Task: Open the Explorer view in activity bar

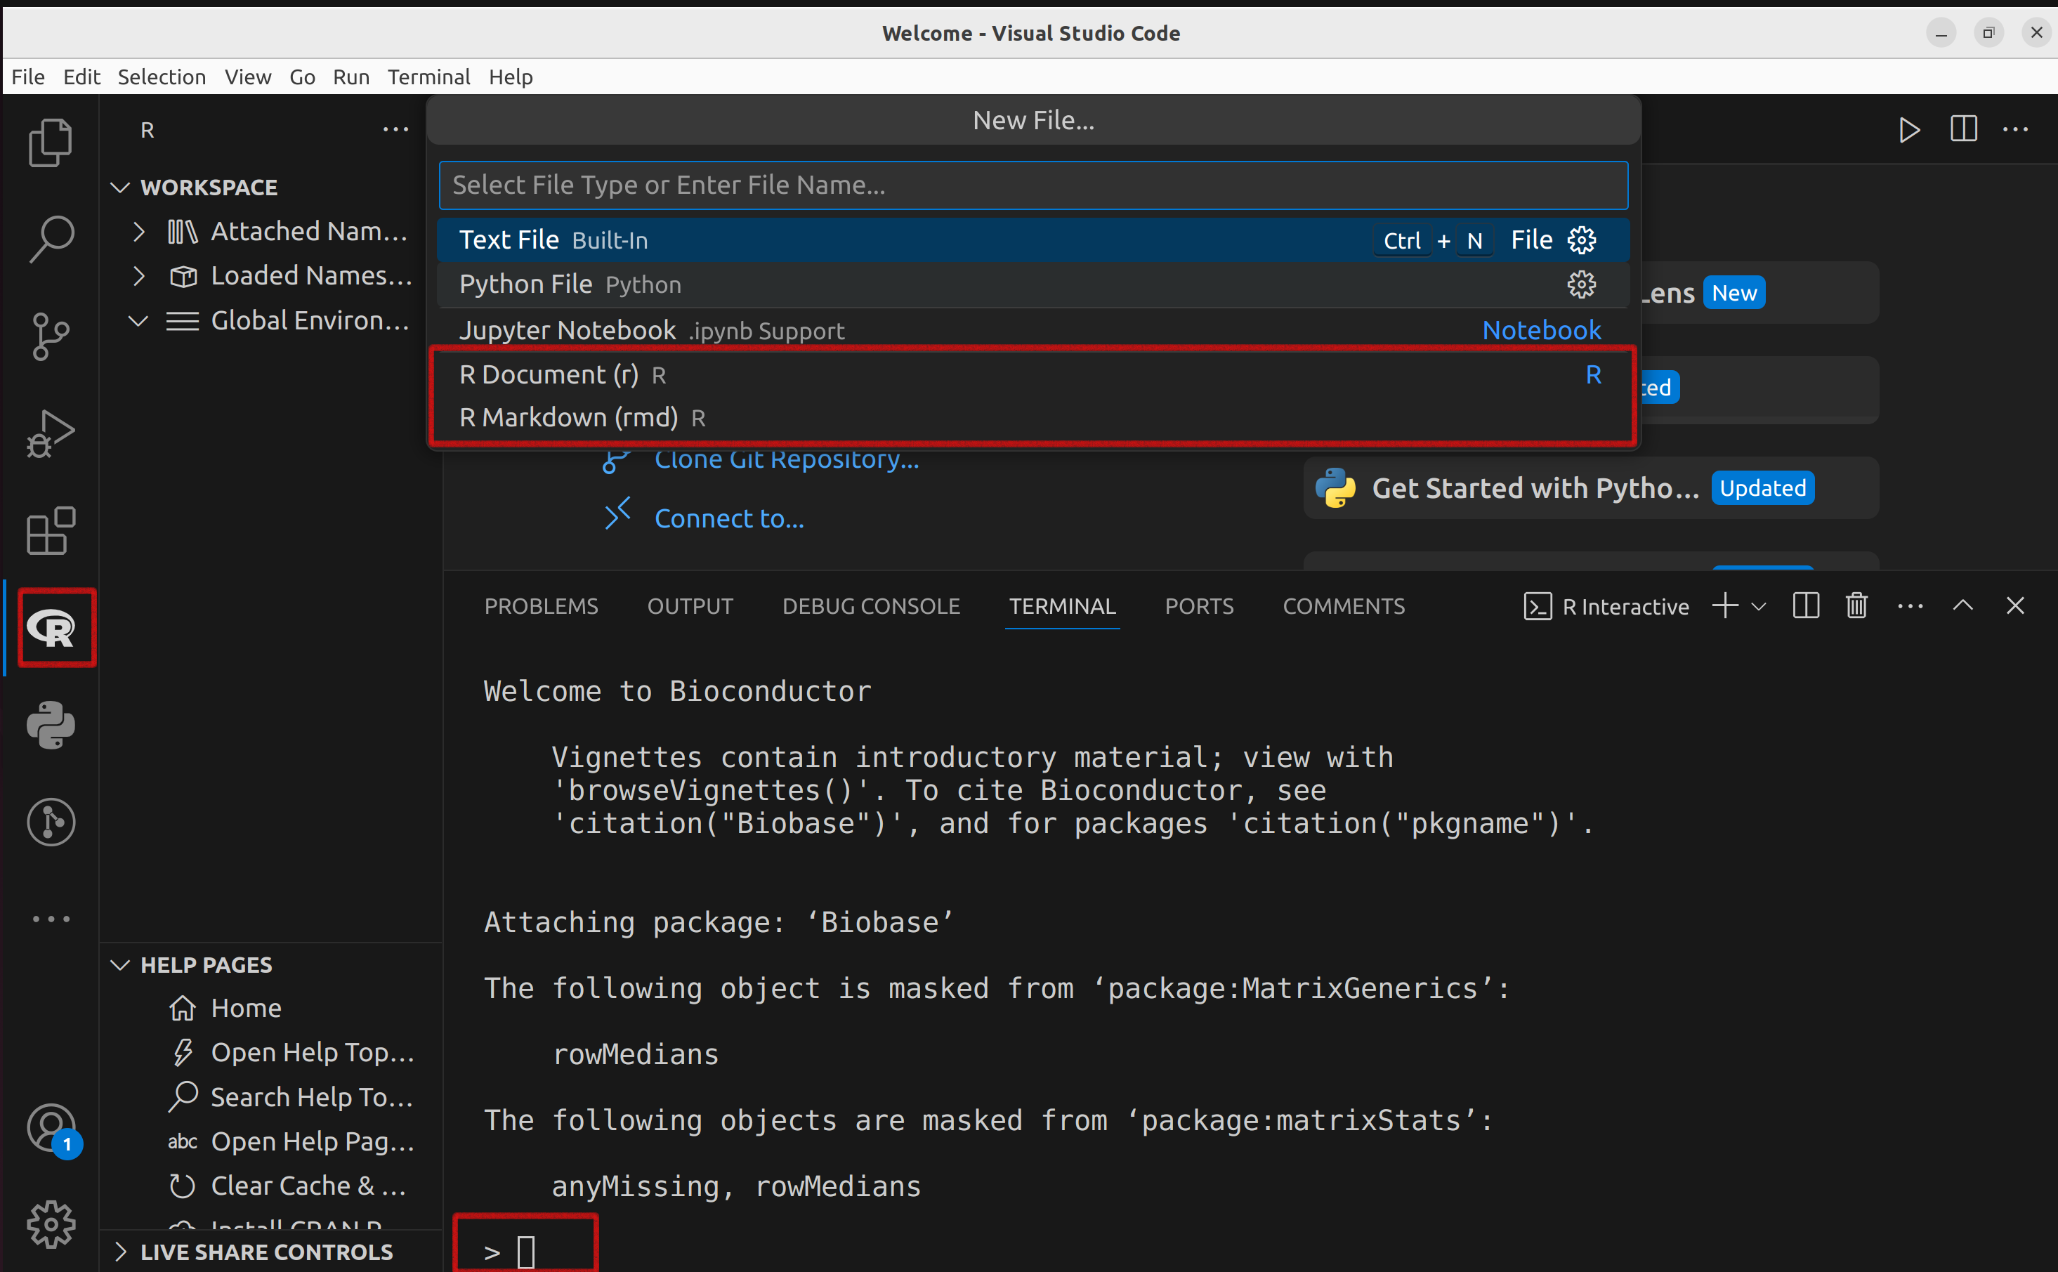Action: pos(51,142)
